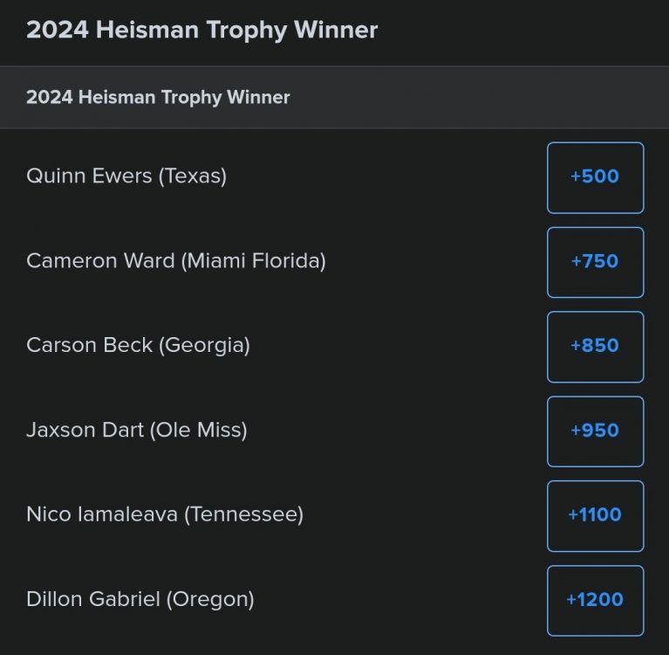Click the Carson Beck player name

click(89, 346)
